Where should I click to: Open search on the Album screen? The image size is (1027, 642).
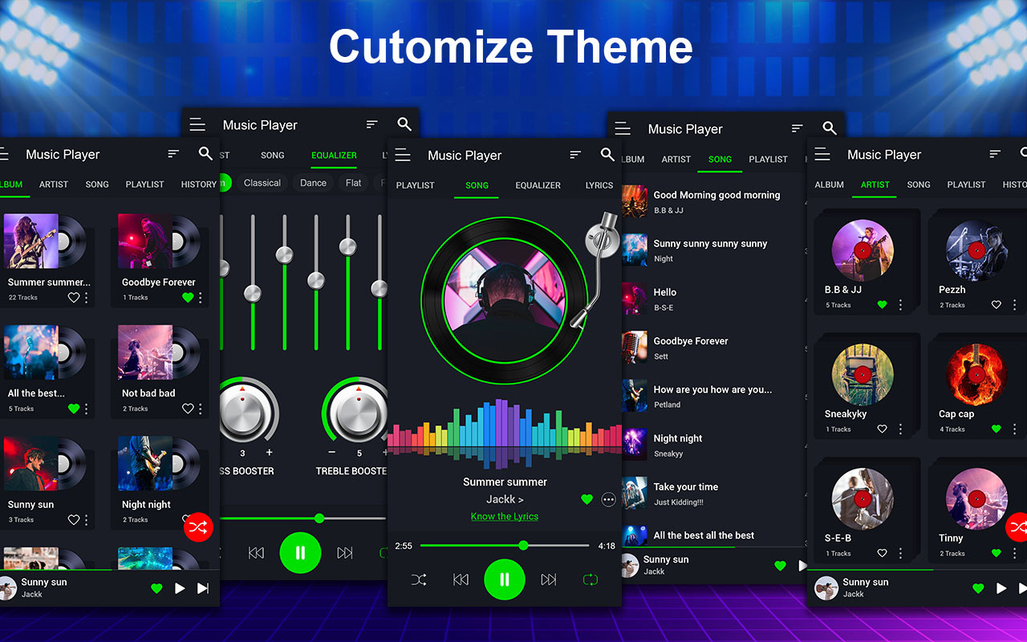[205, 154]
